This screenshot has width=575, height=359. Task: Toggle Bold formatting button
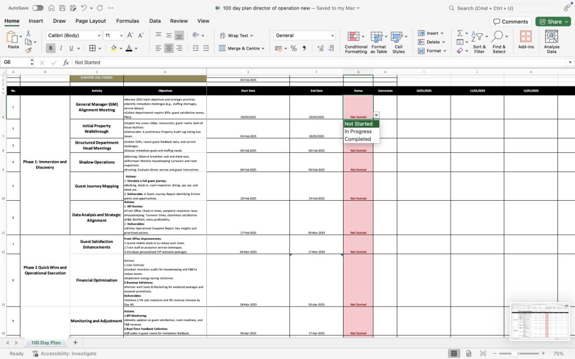click(x=51, y=48)
